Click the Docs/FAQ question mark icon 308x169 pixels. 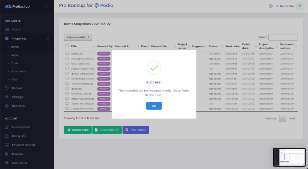tap(7, 106)
